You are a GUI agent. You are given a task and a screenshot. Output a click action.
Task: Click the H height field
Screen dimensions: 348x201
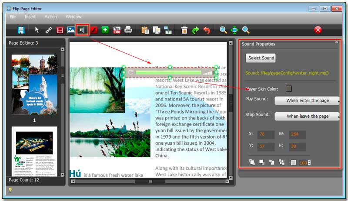click(x=298, y=146)
